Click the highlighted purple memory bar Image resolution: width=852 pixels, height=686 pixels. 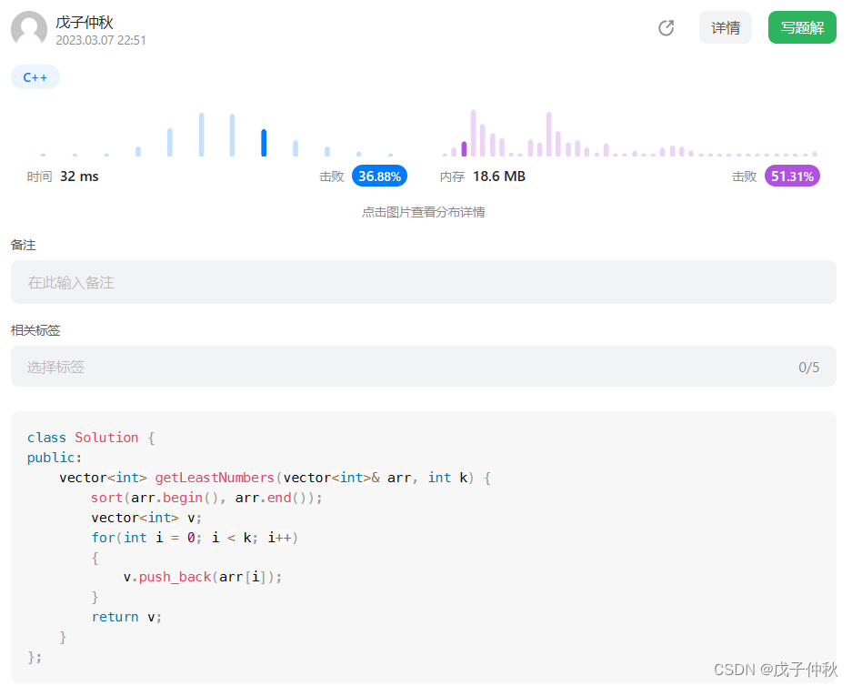(x=464, y=149)
